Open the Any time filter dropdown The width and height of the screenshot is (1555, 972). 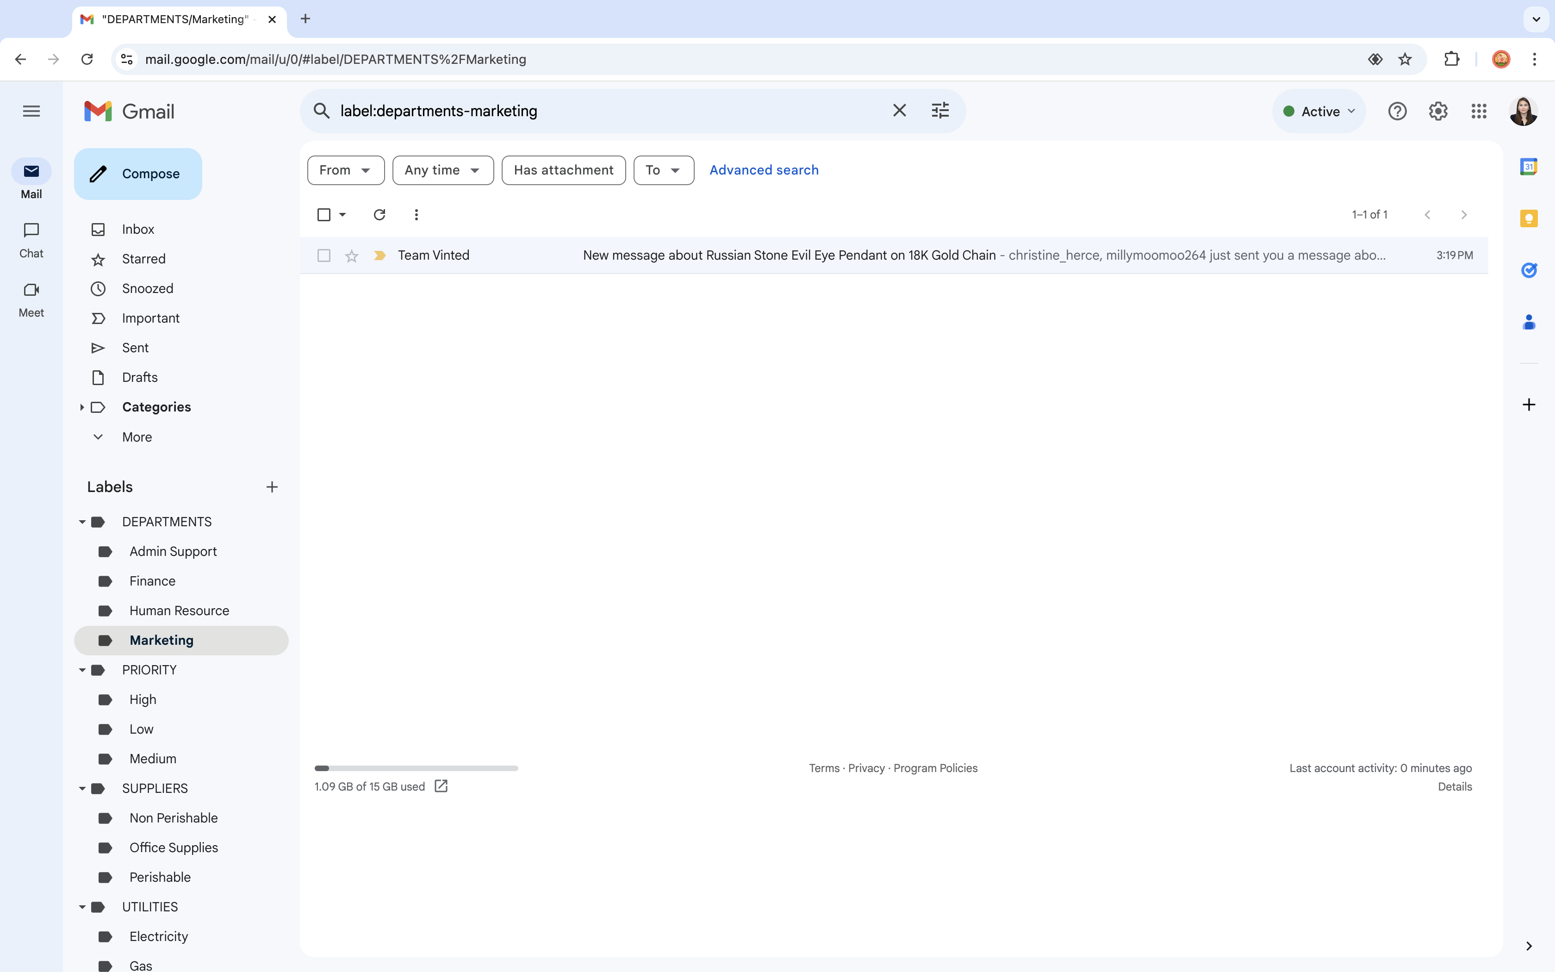coord(443,170)
